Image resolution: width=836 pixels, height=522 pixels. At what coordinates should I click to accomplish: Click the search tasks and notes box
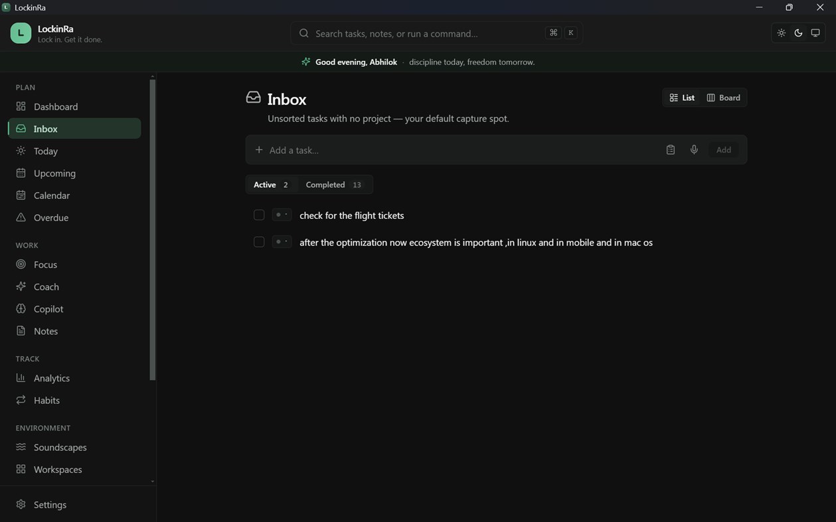(x=436, y=33)
